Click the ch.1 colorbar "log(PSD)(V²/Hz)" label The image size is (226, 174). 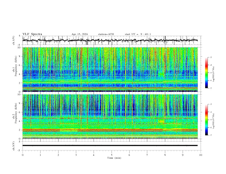click(214, 74)
